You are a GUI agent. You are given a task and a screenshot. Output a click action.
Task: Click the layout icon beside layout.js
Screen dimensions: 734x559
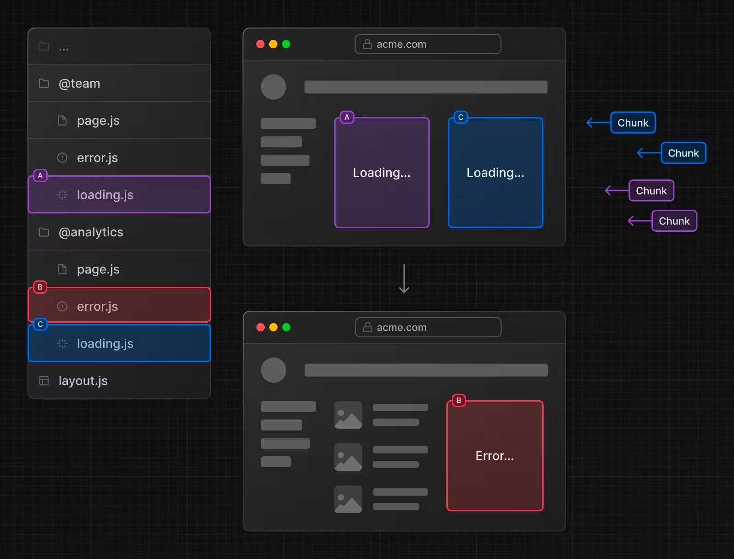point(44,381)
